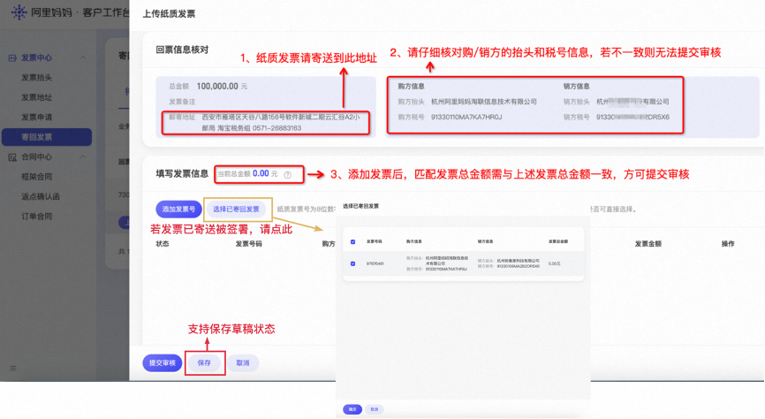Click the 选择已寄回发票 button
The image size is (765, 419).
click(236, 209)
